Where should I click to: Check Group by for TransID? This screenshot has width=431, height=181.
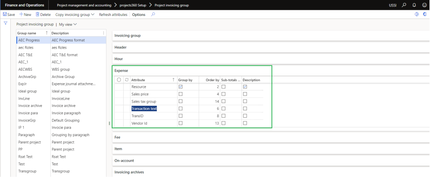181,116
